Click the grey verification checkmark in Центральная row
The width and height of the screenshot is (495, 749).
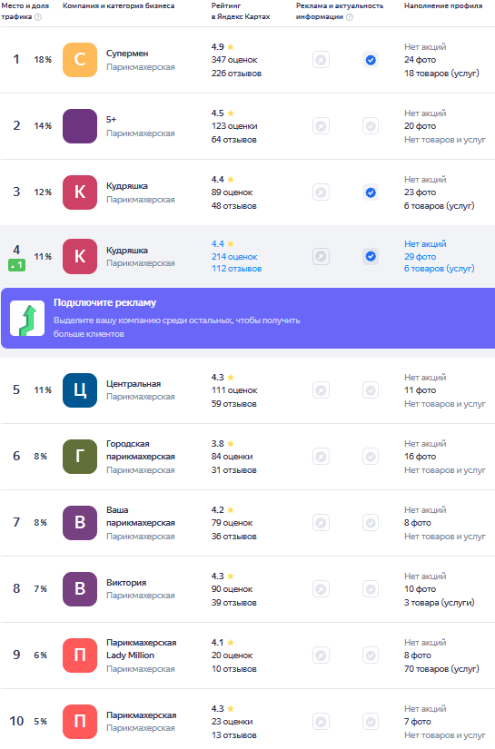pos(371,390)
